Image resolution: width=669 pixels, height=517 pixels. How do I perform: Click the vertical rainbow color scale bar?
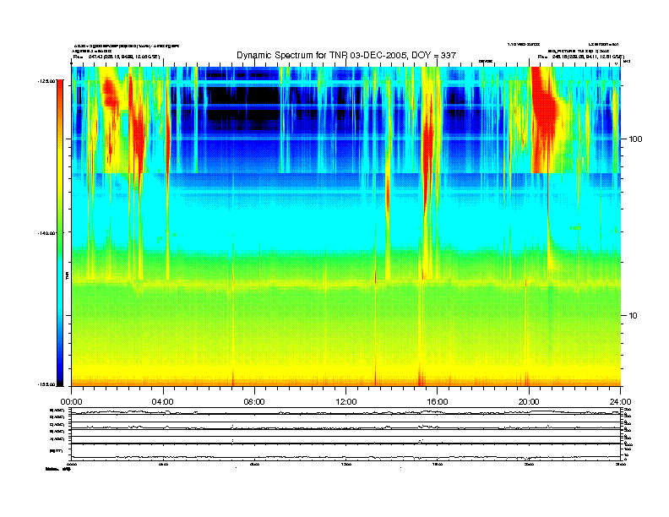pos(60,232)
